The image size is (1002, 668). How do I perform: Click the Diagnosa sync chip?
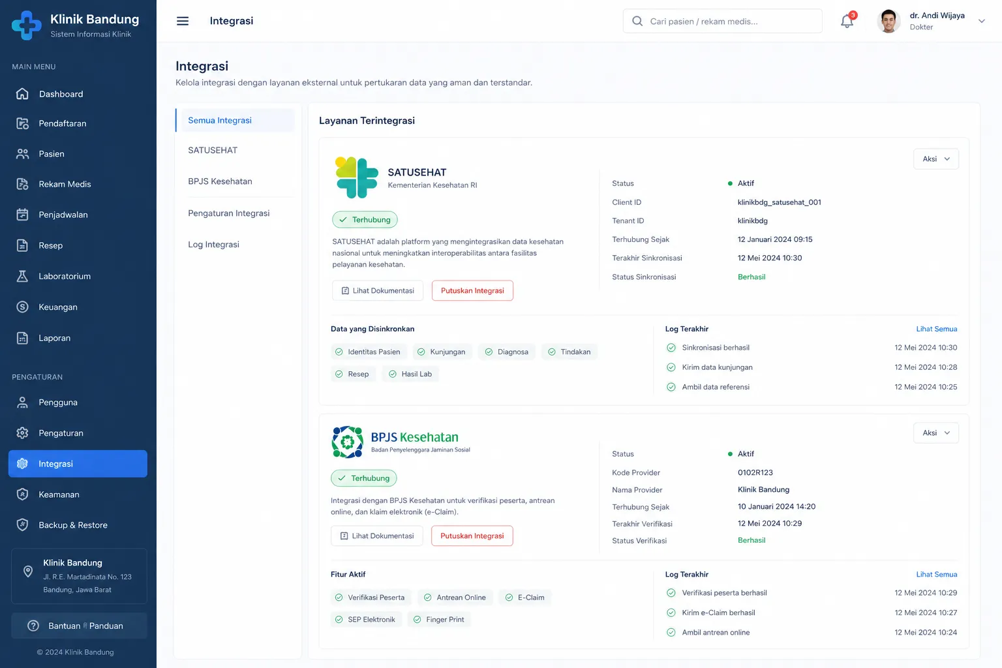(507, 352)
